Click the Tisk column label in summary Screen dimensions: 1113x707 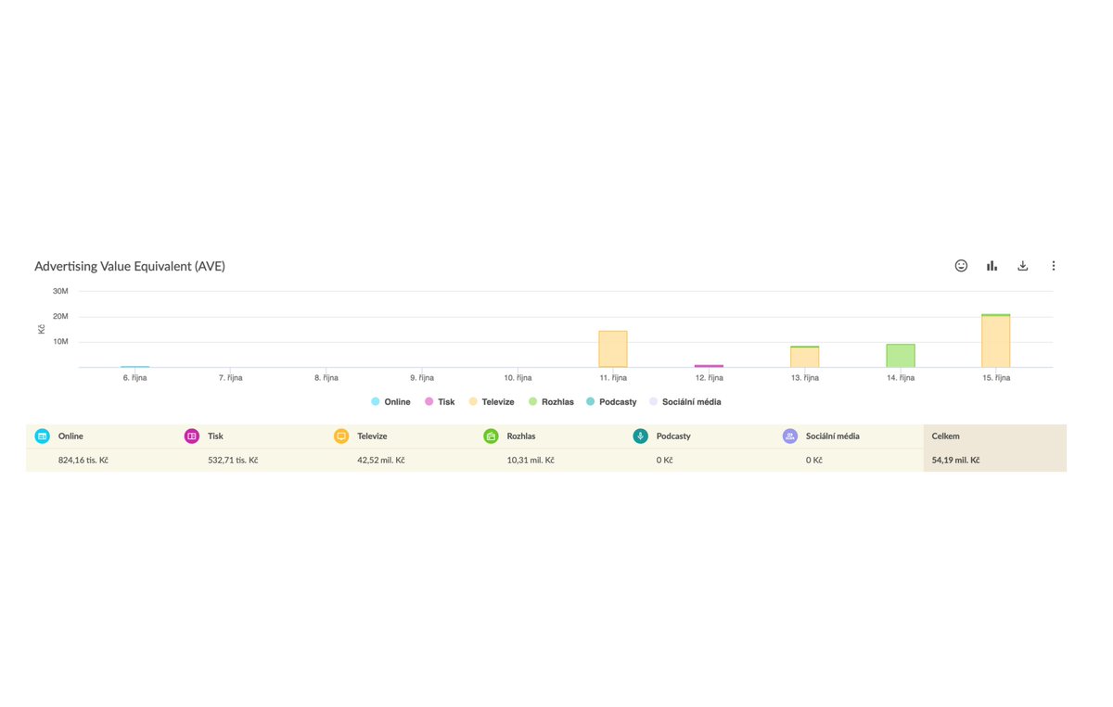(215, 436)
